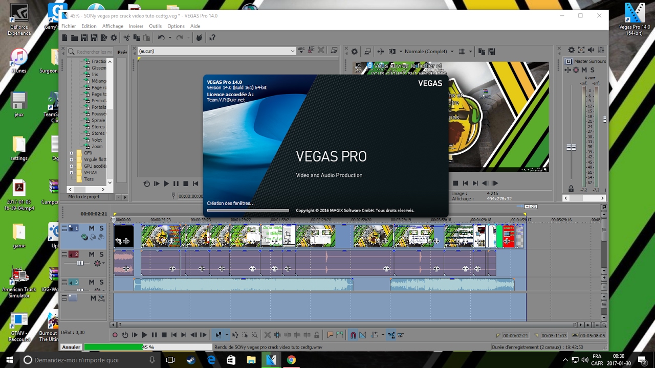Image resolution: width=655 pixels, height=368 pixels.
Task: Play from start in timeline transport
Action: [x=135, y=335]
